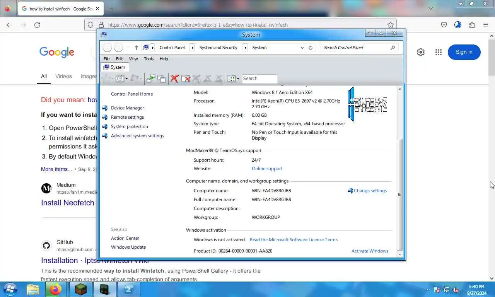The image size is (495, 297).
Task: Open the network icon in system tray
Action: coord(446,290)
